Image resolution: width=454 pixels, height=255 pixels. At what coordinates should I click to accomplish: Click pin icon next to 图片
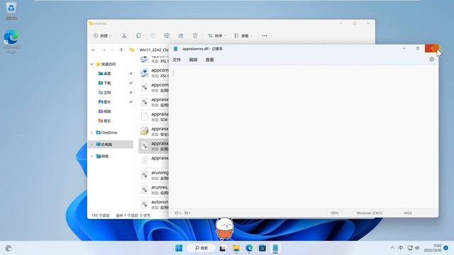click(131, 102)
